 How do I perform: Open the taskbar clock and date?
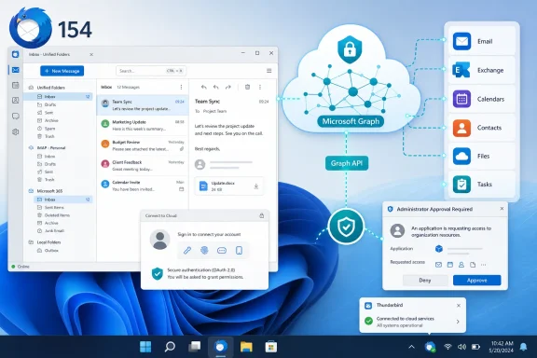[x=503, y=347]
